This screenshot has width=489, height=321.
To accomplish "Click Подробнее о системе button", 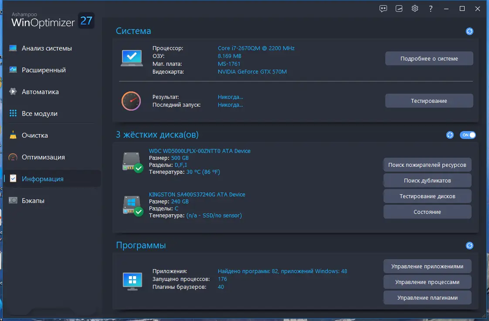I will coord(429,58).
